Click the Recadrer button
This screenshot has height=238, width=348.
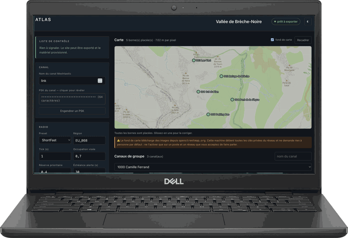[x=303, y=40]
